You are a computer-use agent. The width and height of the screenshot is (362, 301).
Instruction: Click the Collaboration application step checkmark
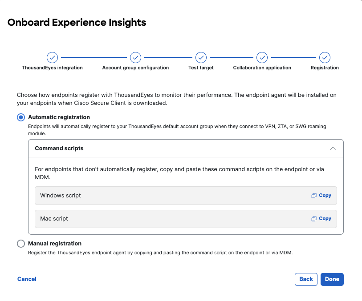pyautogui.click(x=262, y=57)
